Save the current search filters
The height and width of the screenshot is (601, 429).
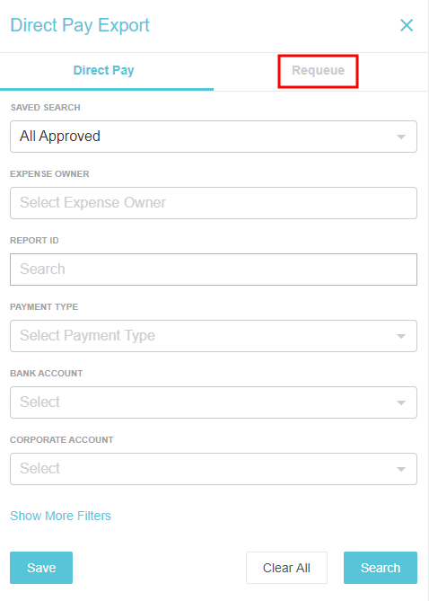pos(41,568)
